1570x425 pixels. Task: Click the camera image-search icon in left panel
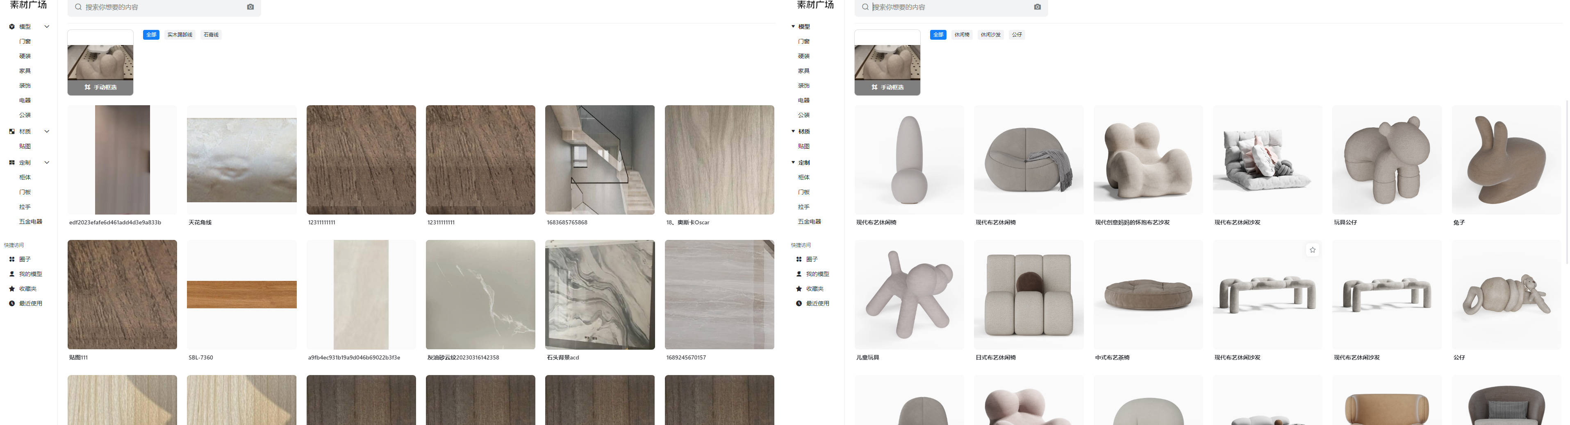[250, 7]
